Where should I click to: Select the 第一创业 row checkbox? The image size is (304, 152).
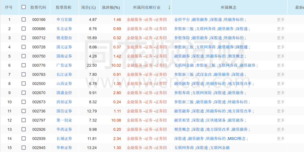23,120
